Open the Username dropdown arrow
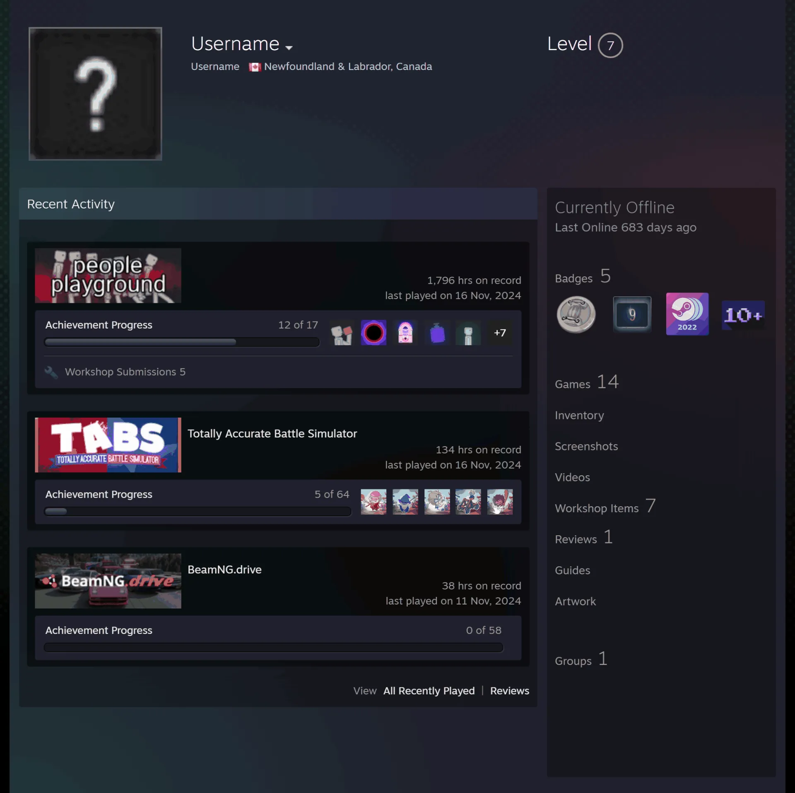 pos(289,48)
